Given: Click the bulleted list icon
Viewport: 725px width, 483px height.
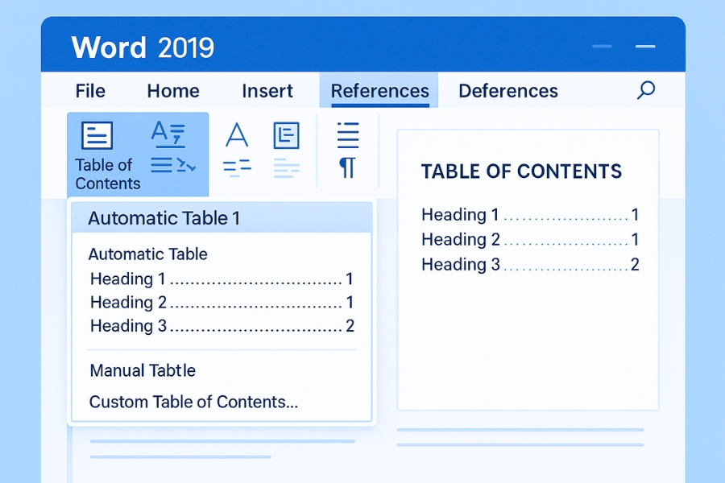Looking at the screenshot, I should [x=347, y=135].
